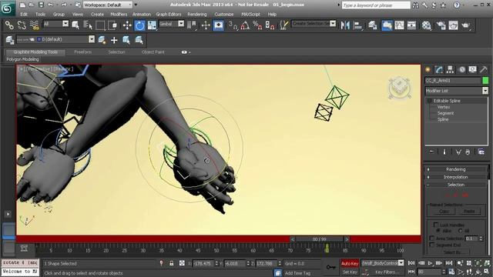Switch to the Object Paint ribbon tab
493x277 pixels.
click(153, 52)
